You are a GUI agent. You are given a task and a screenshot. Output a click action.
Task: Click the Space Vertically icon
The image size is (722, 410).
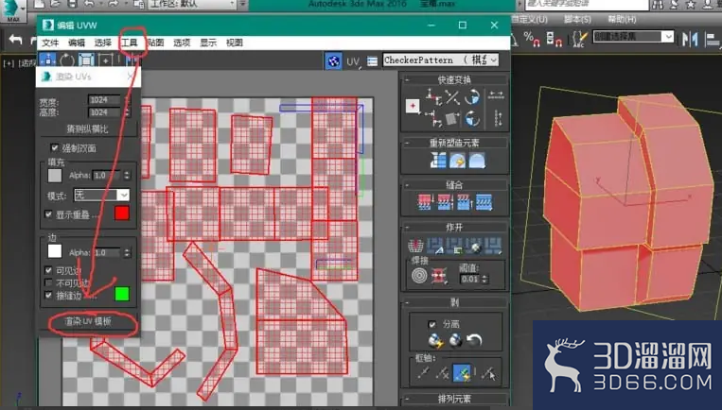(498, 118)
